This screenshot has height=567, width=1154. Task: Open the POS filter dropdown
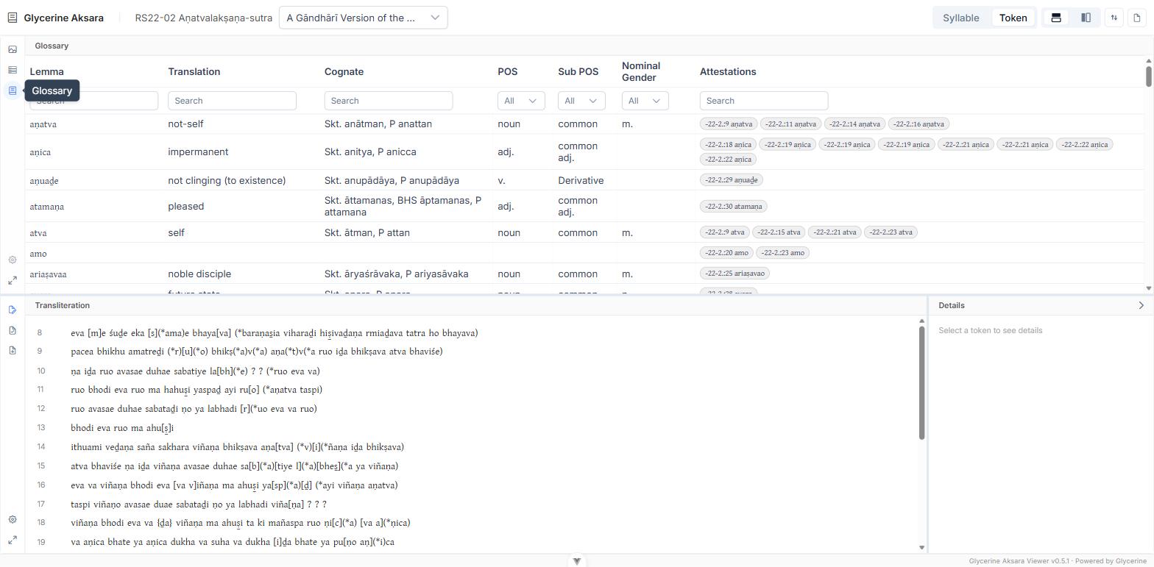pos(521,101)
